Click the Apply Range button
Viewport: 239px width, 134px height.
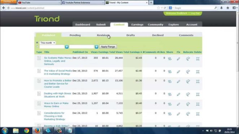108,47
